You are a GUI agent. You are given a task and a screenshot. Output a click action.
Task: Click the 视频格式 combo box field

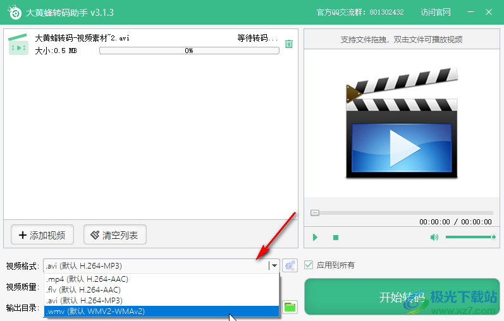tap(161, 266)
